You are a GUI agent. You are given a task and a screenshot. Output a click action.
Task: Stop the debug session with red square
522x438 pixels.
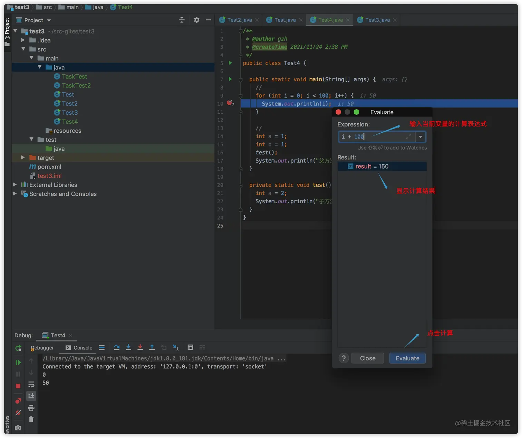[18, 386]
